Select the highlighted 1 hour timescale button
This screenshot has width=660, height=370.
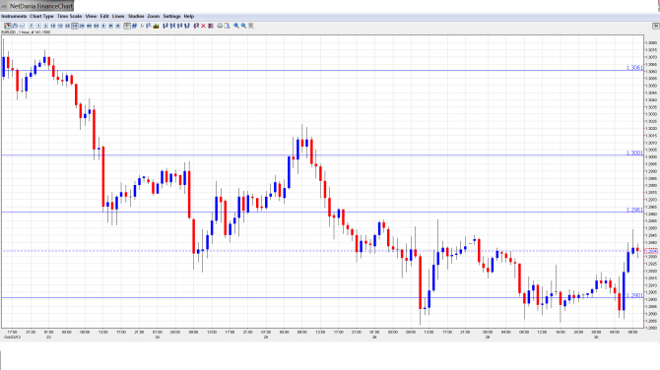click(x=75, y=26)
